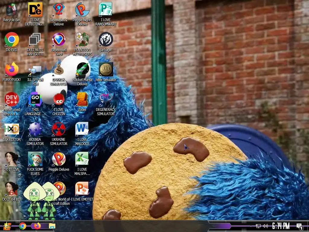This screenshot has width=309, height=232.
Task: Launch the Peggle Nights Deluxe shortcut
Action: click(82, 14)
